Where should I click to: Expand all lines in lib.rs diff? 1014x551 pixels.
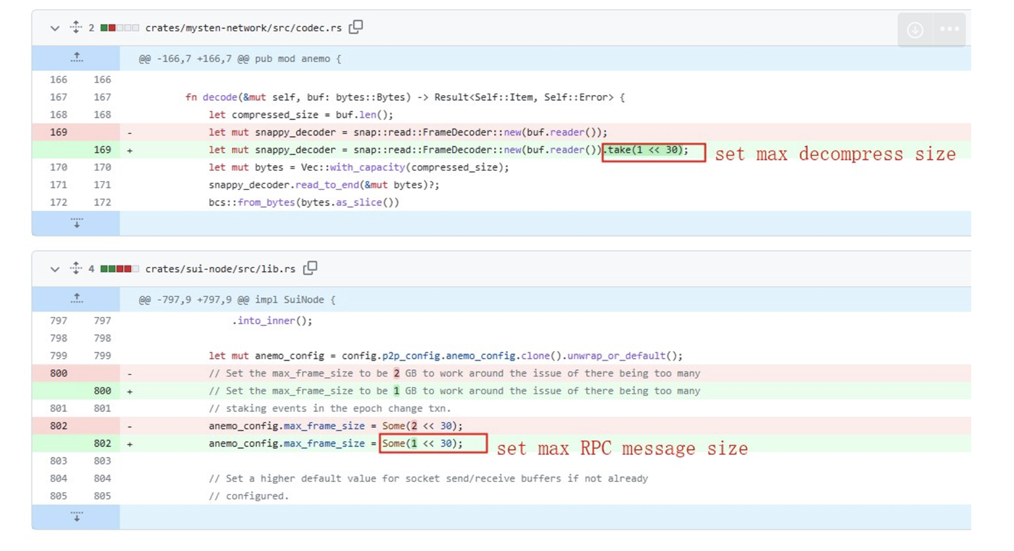click(x=76, y=268)
